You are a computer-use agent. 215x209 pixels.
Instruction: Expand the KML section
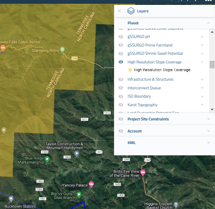(x=209, y=143)
